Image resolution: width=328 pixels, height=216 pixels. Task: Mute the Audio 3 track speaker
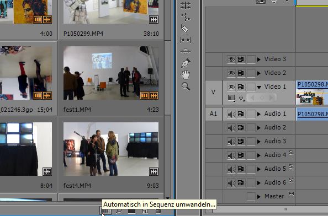click(x=231, y=142)
